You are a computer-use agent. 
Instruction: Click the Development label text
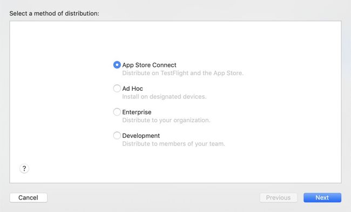coord(141,136)
